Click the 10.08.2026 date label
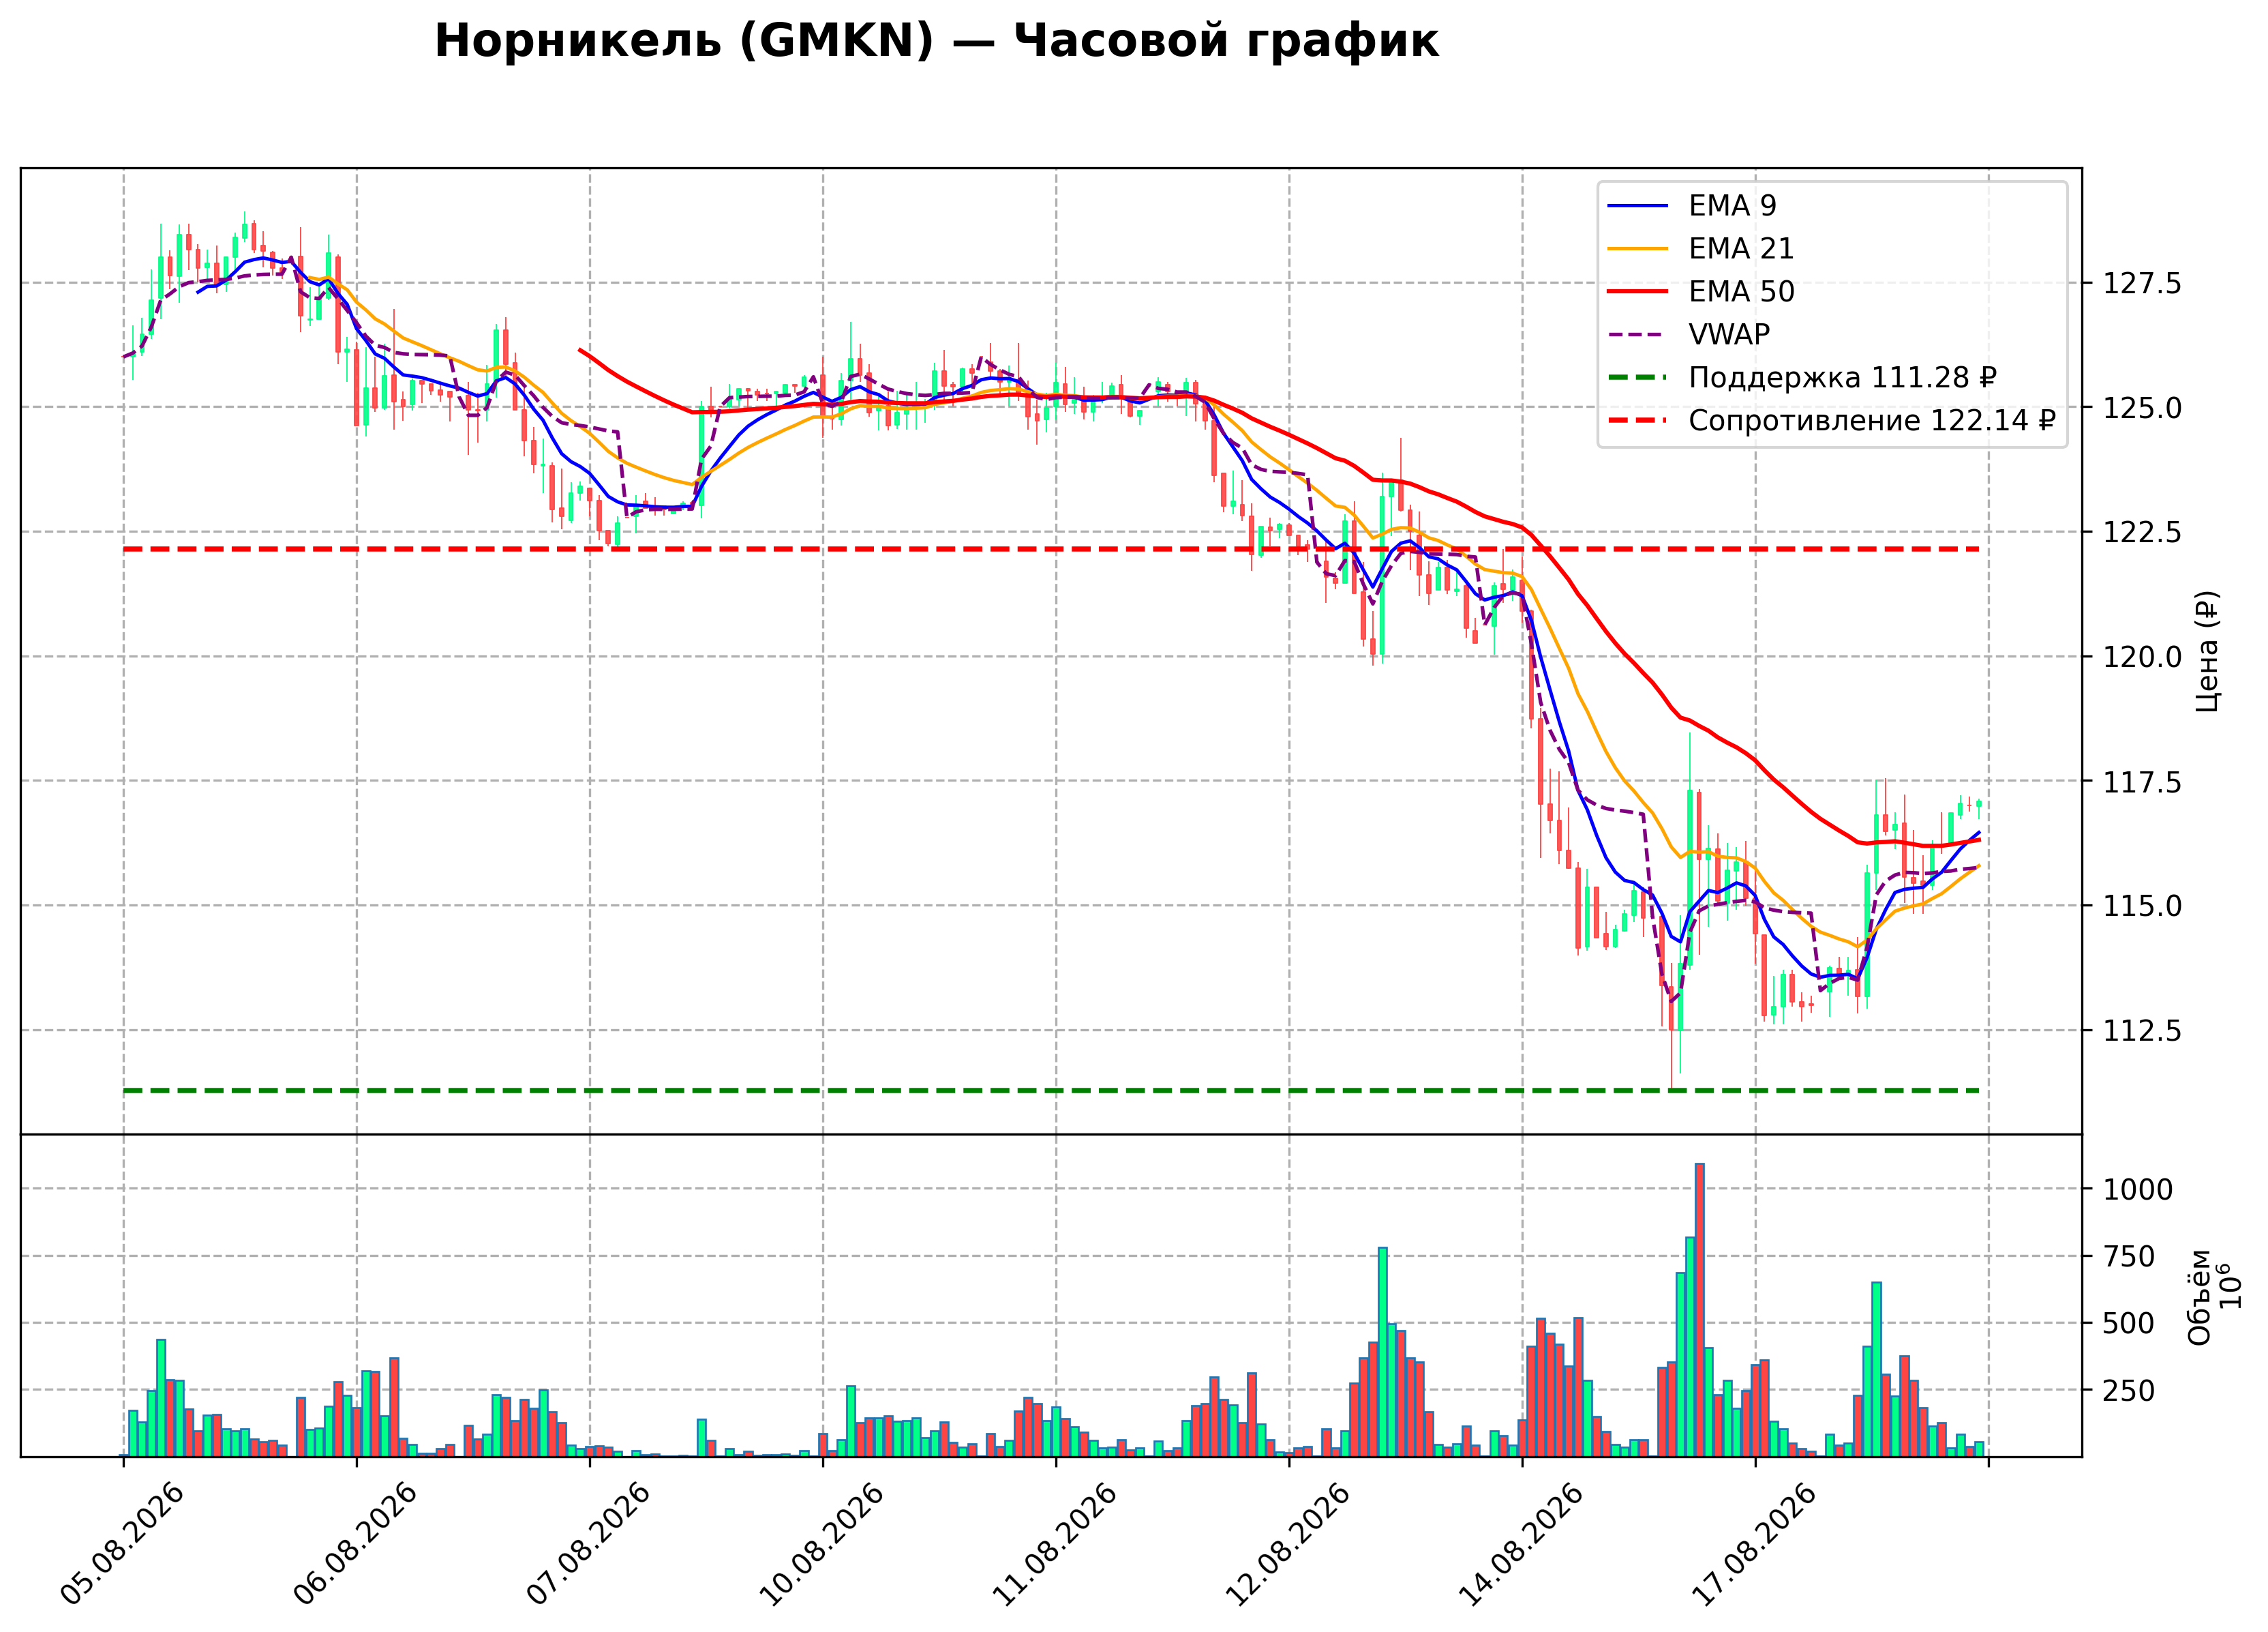 pos(821,1544)
